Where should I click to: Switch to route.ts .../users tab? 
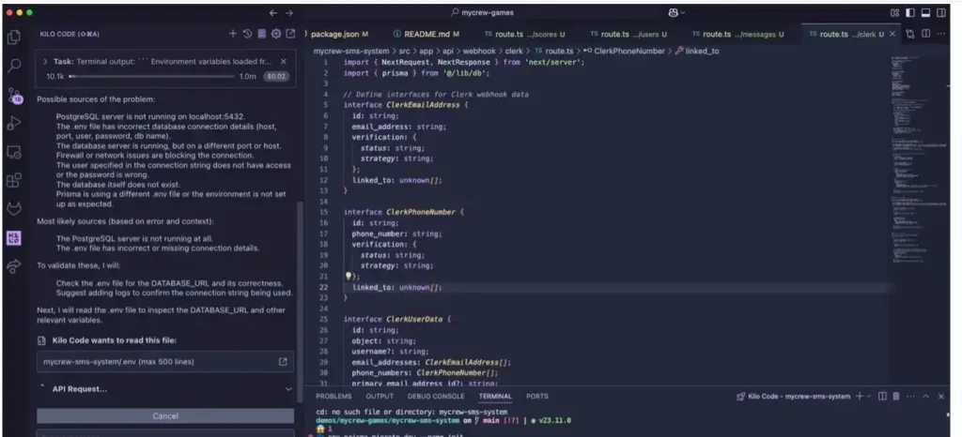pos(628,35)
